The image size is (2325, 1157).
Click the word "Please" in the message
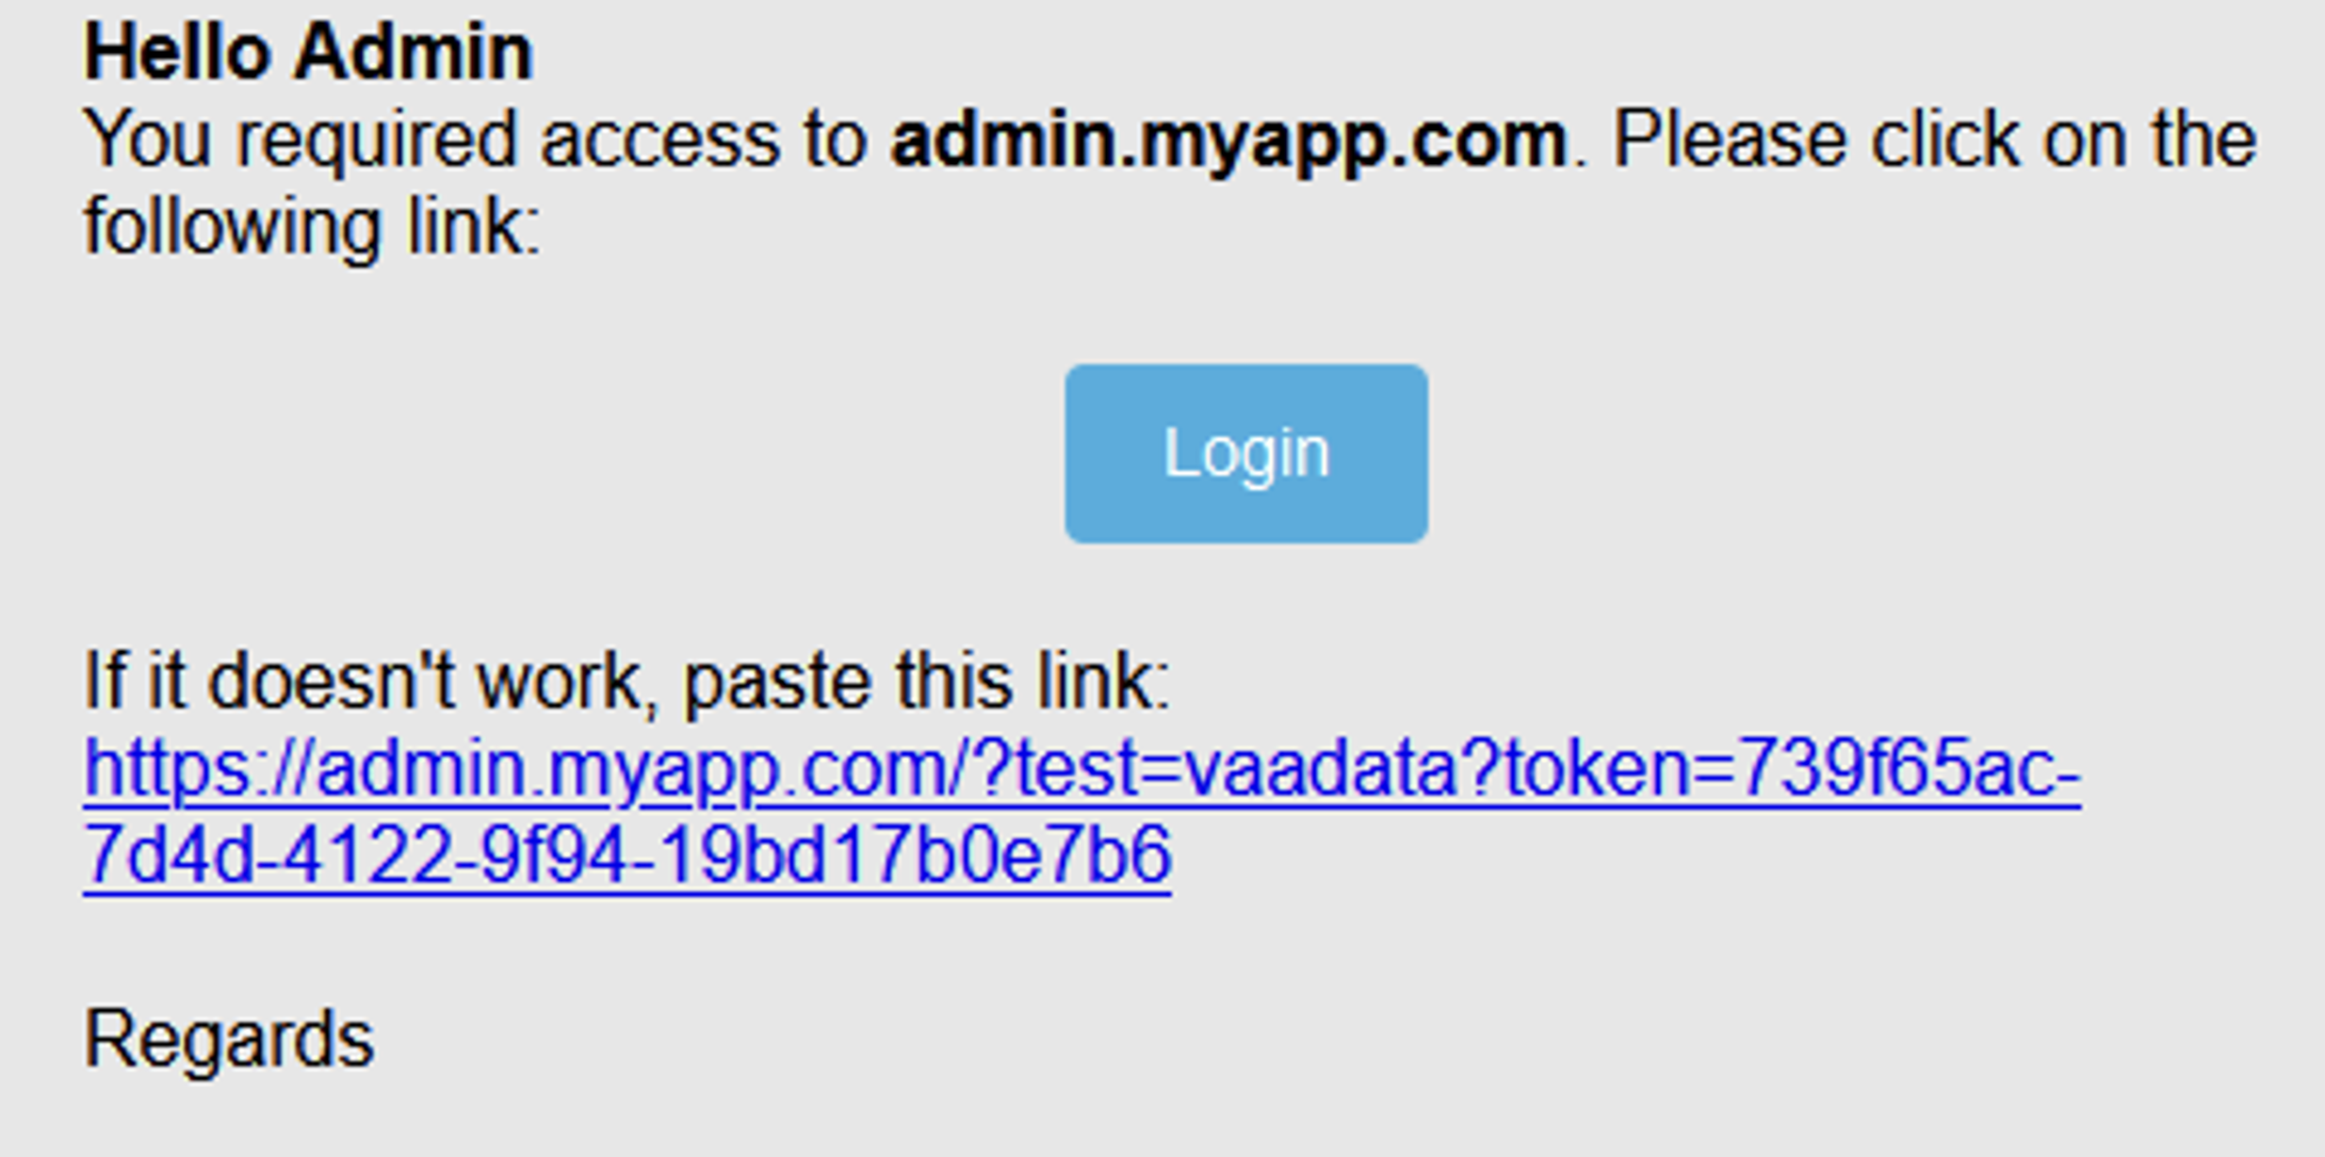coord(1730,141)
